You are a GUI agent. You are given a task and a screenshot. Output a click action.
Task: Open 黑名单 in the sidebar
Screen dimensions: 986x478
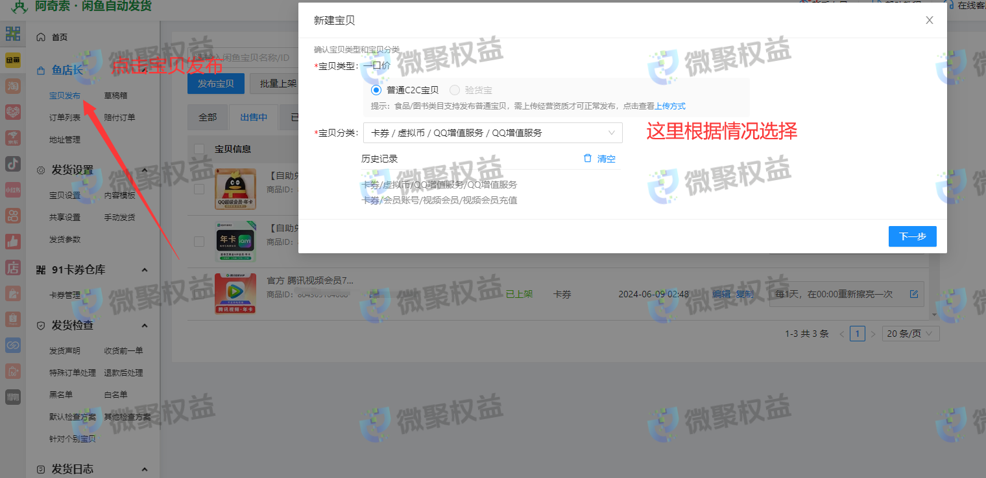pos(61,395)
